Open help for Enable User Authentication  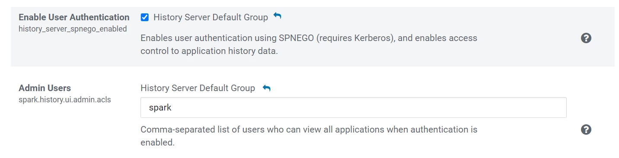[586, 38]
